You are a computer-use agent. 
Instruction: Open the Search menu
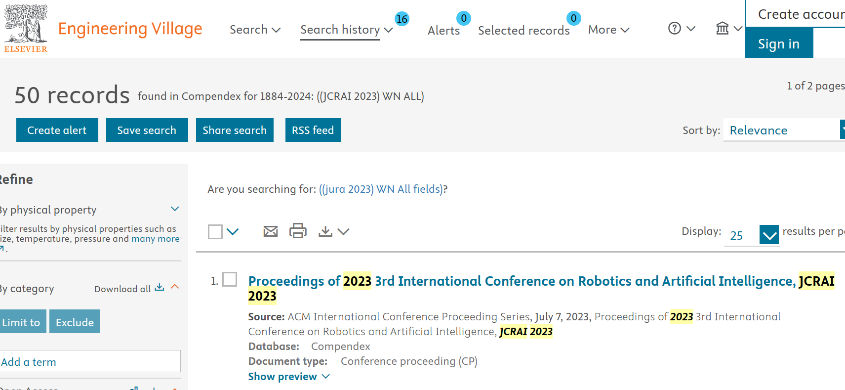point(255,30)
